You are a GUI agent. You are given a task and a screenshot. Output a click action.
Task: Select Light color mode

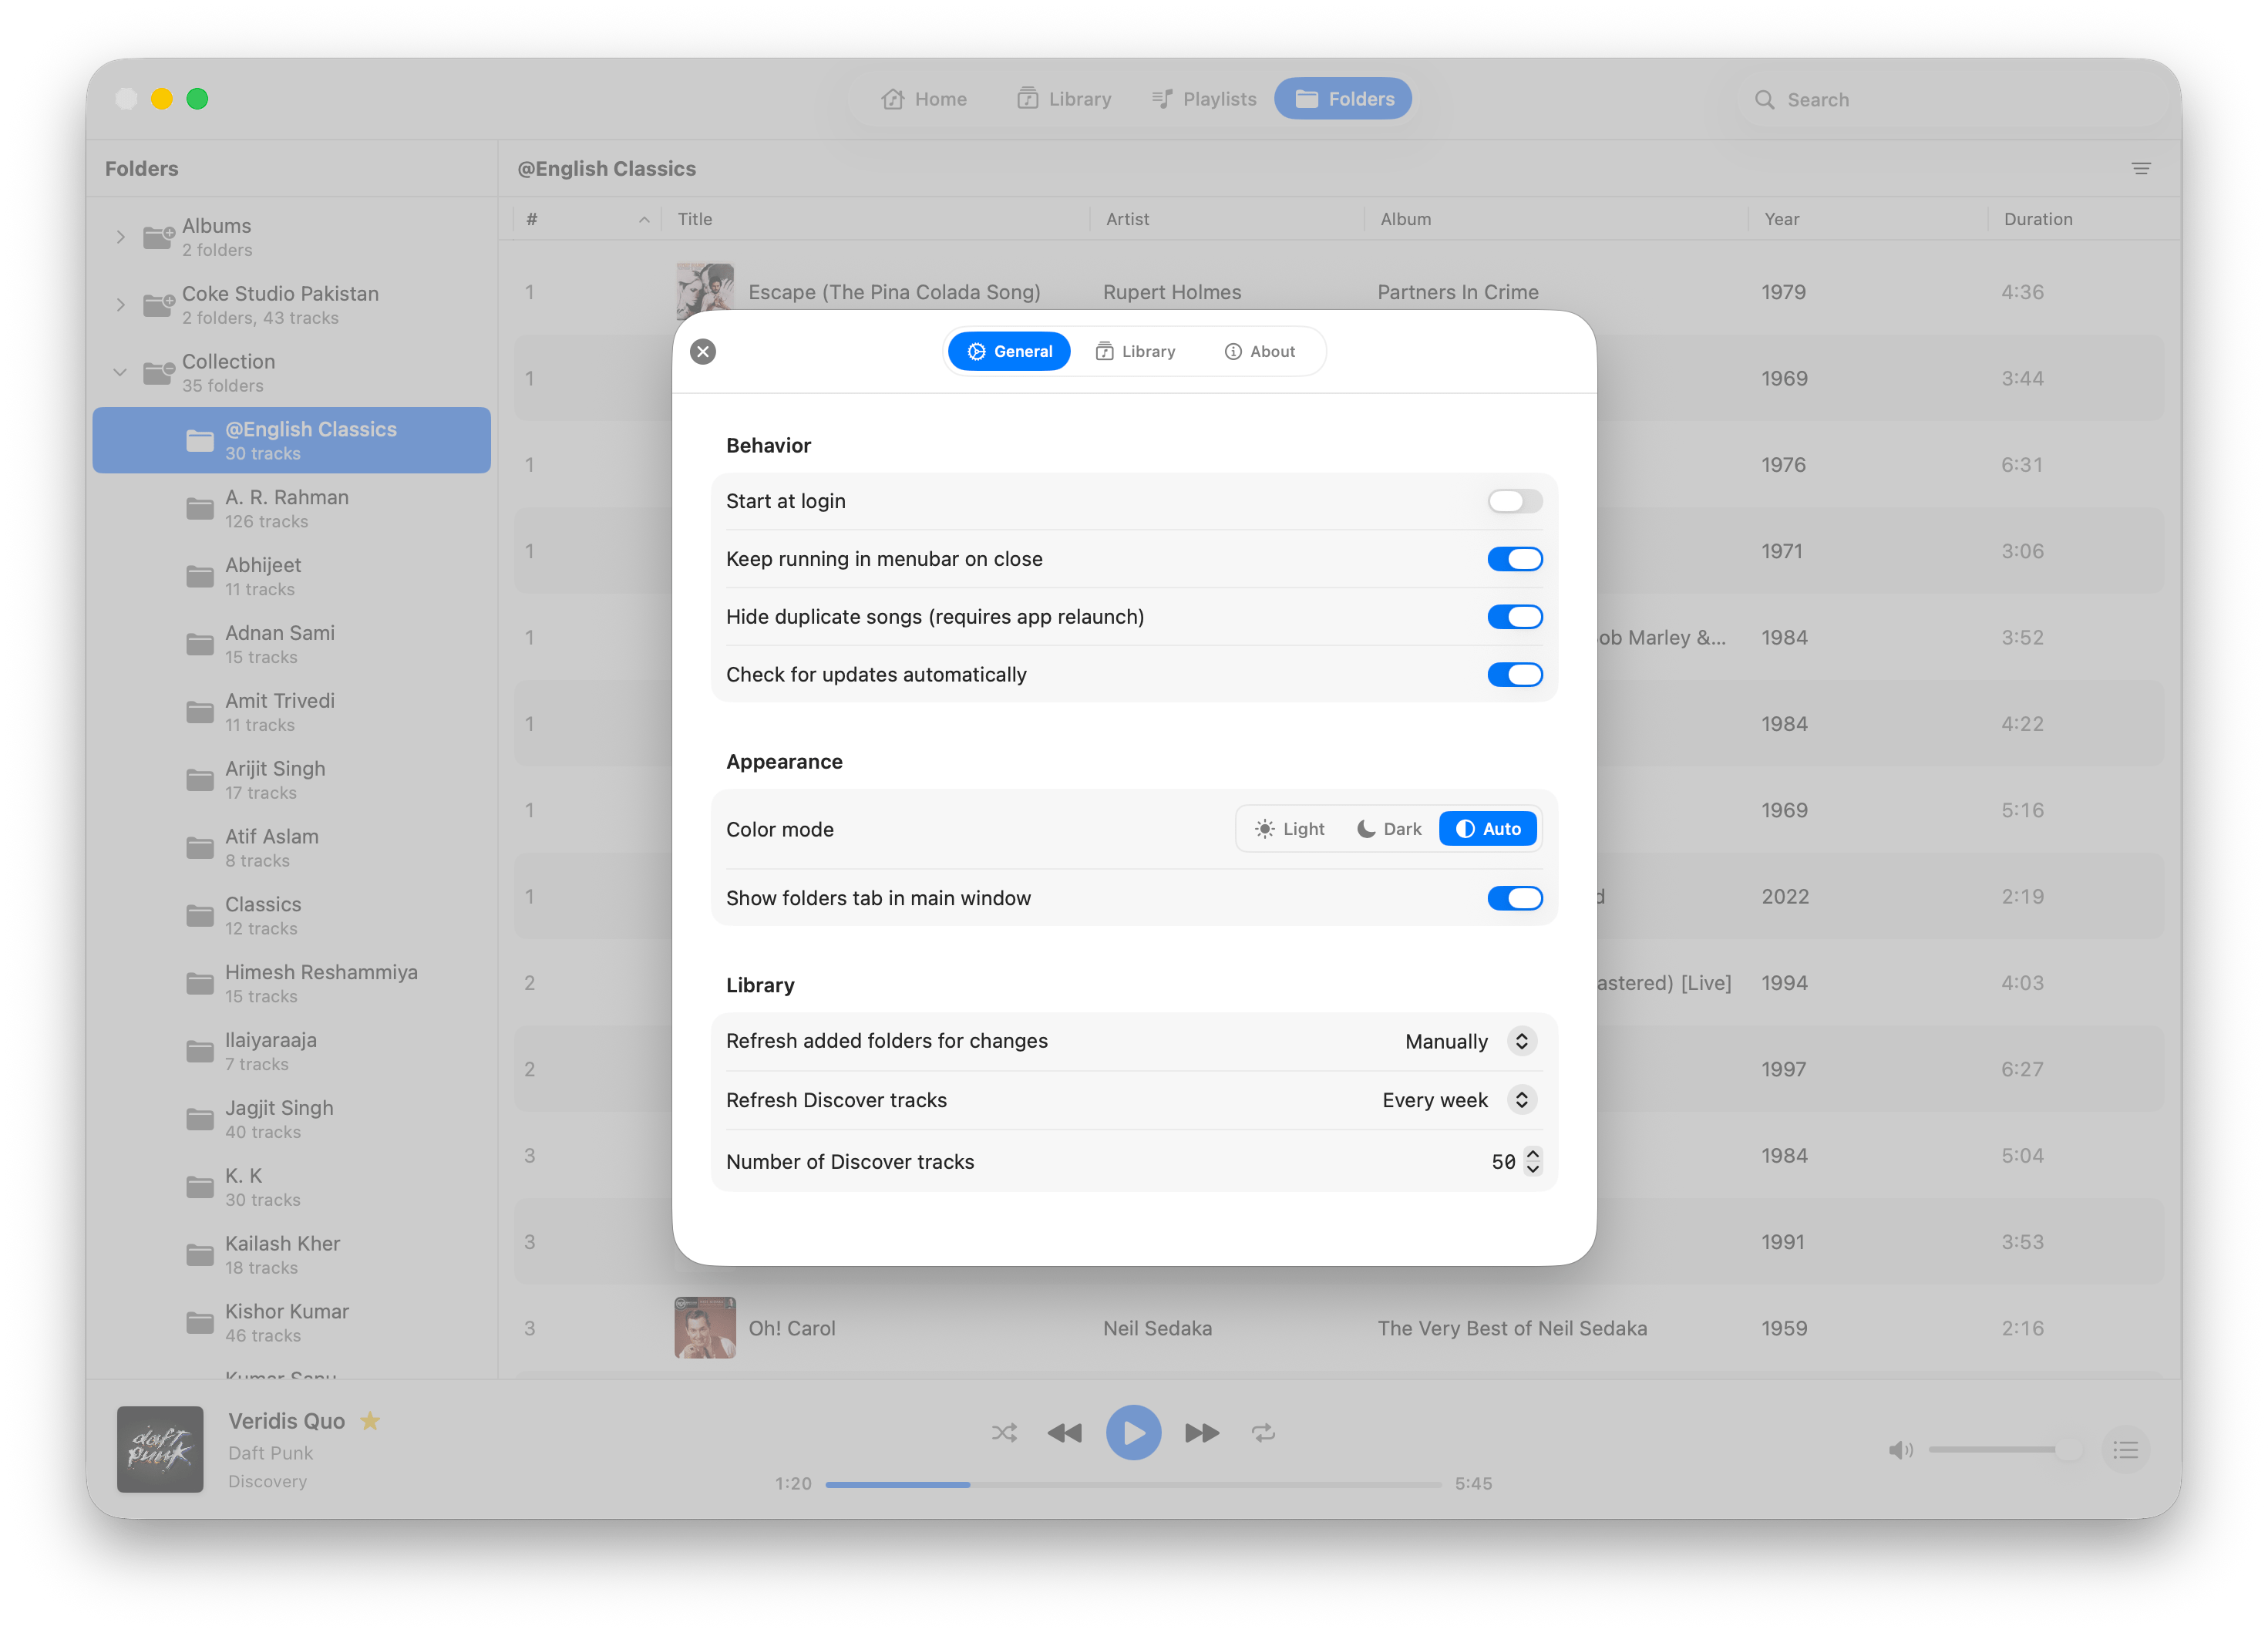[1290, 829]
